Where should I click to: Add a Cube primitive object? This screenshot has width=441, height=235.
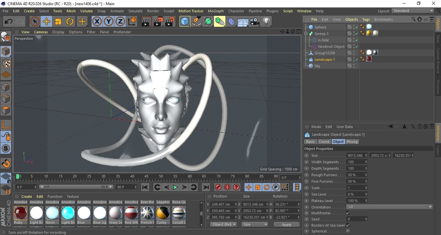coord(185,22)
